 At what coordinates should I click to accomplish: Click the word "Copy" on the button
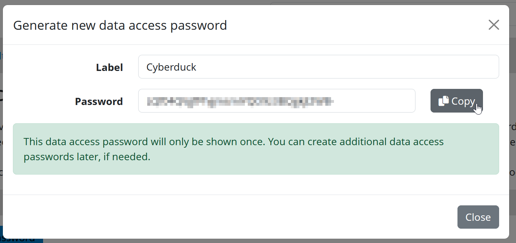pos(463,101)
